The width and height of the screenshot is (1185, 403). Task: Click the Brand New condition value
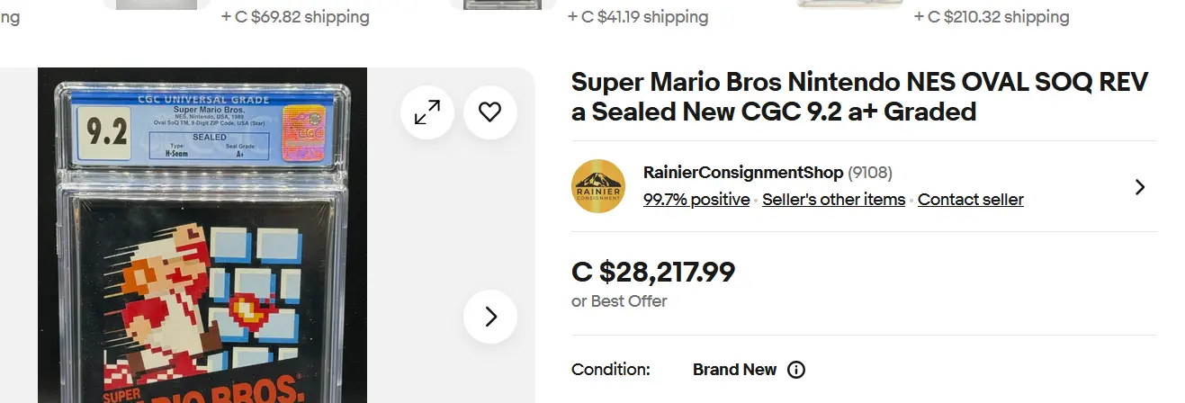[734, 370]
